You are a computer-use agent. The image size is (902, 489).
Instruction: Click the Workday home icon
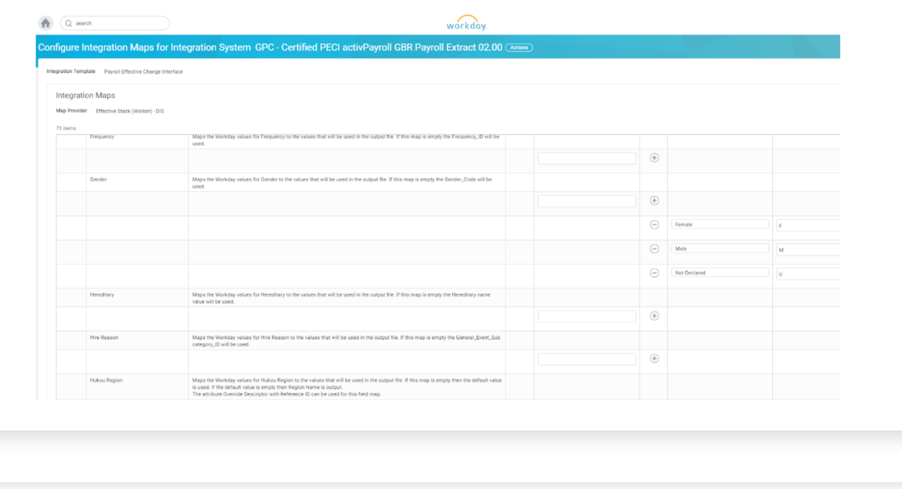44,22
